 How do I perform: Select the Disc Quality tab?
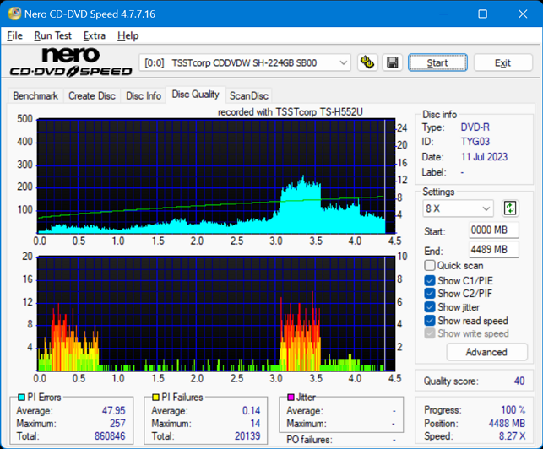(x=196, y=95)
